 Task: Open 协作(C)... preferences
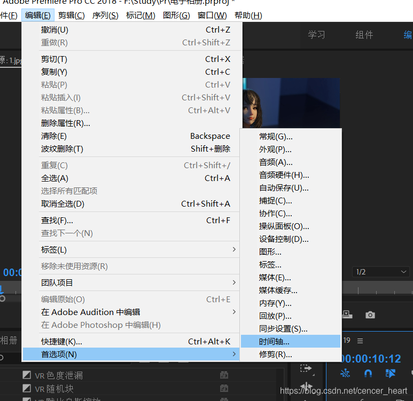[x=291, y=214]
